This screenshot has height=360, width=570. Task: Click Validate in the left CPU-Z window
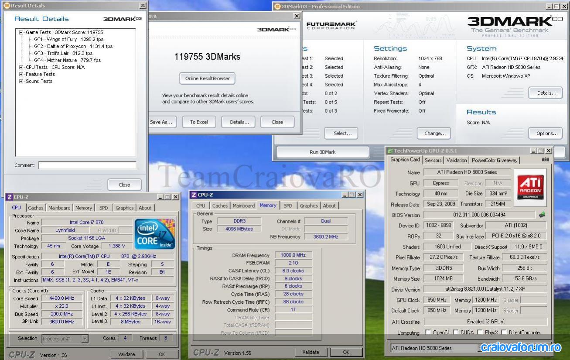(x=126, y=354)
